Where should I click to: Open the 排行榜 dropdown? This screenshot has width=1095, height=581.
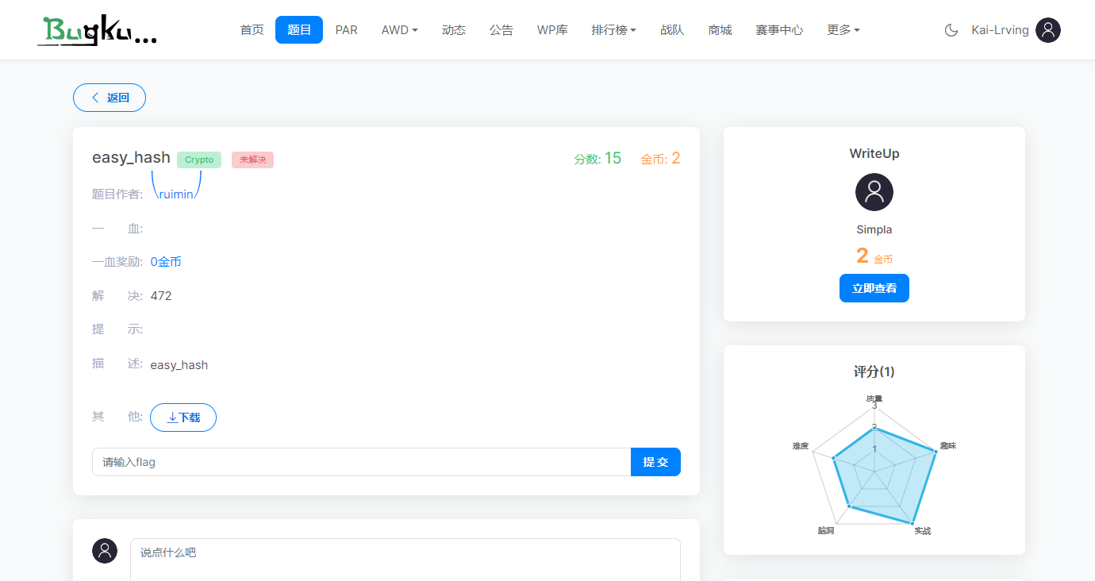[613, 29]
